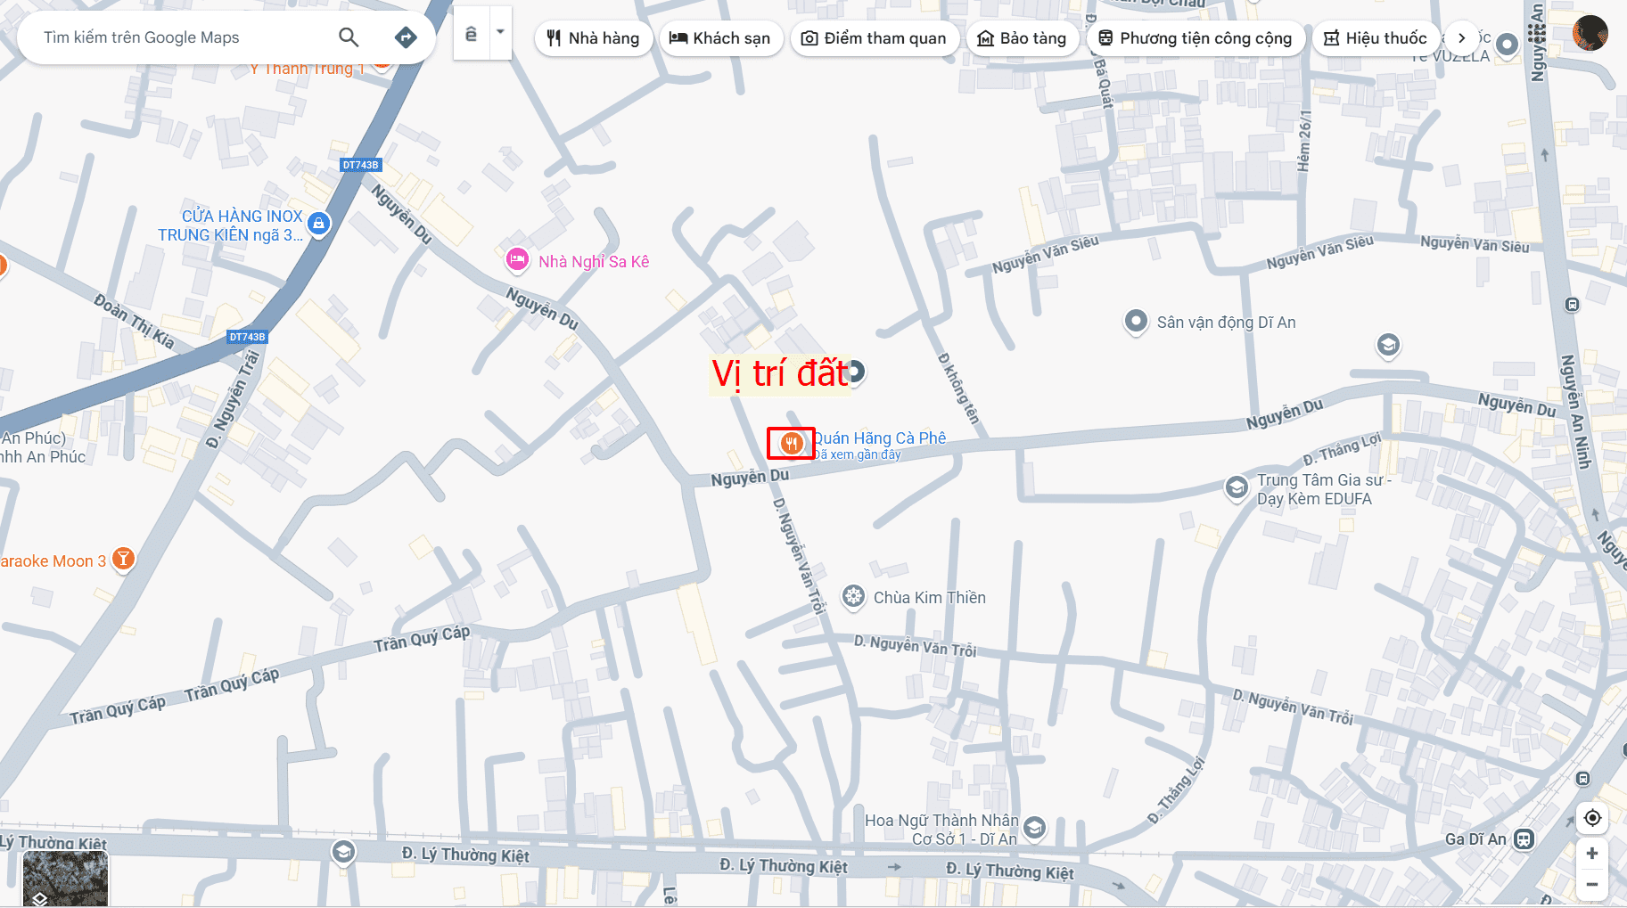This screenshot has width=1627, height=908.
Task: Filter by Bảo tàng chip
Action: click(1023, 38)
